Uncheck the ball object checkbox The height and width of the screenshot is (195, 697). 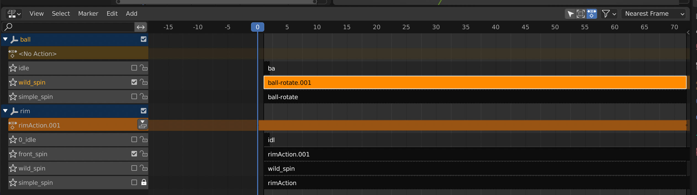144,39
